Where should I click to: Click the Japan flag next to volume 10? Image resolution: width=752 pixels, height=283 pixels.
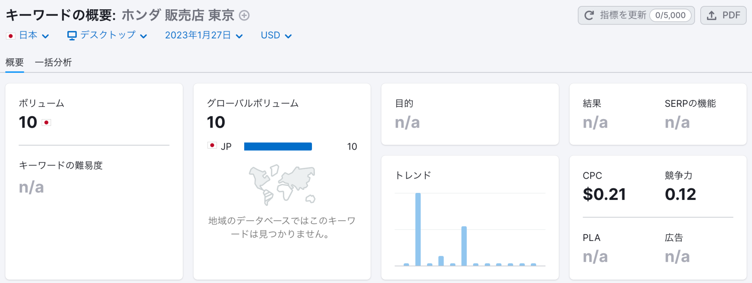pyautogui.click(x=46, y=123)
